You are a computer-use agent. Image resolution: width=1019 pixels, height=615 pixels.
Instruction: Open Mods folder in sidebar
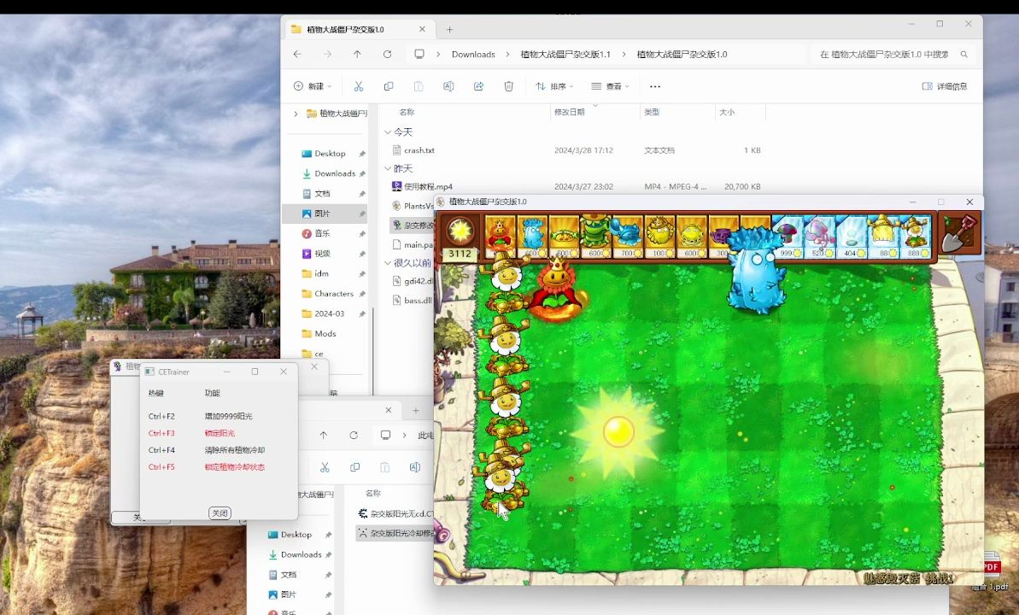click(325, 333)
